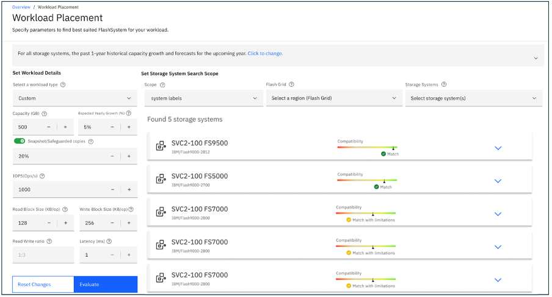This screenshot has height=297, width=552.
Task: Click the help icon next to Select a workload type
Action: pyautogui.click(x=63, y=84)
